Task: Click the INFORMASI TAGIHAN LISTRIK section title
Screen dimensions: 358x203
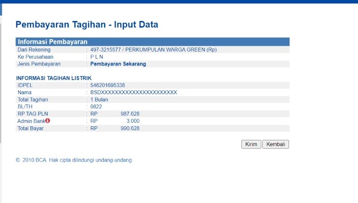Action: point(54,78)
